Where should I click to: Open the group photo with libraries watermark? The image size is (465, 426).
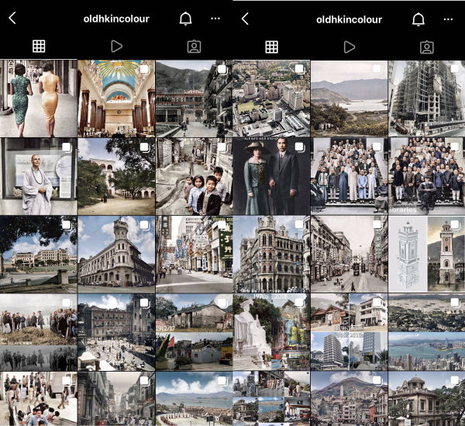pyautogui.click(x=427, y=176)
